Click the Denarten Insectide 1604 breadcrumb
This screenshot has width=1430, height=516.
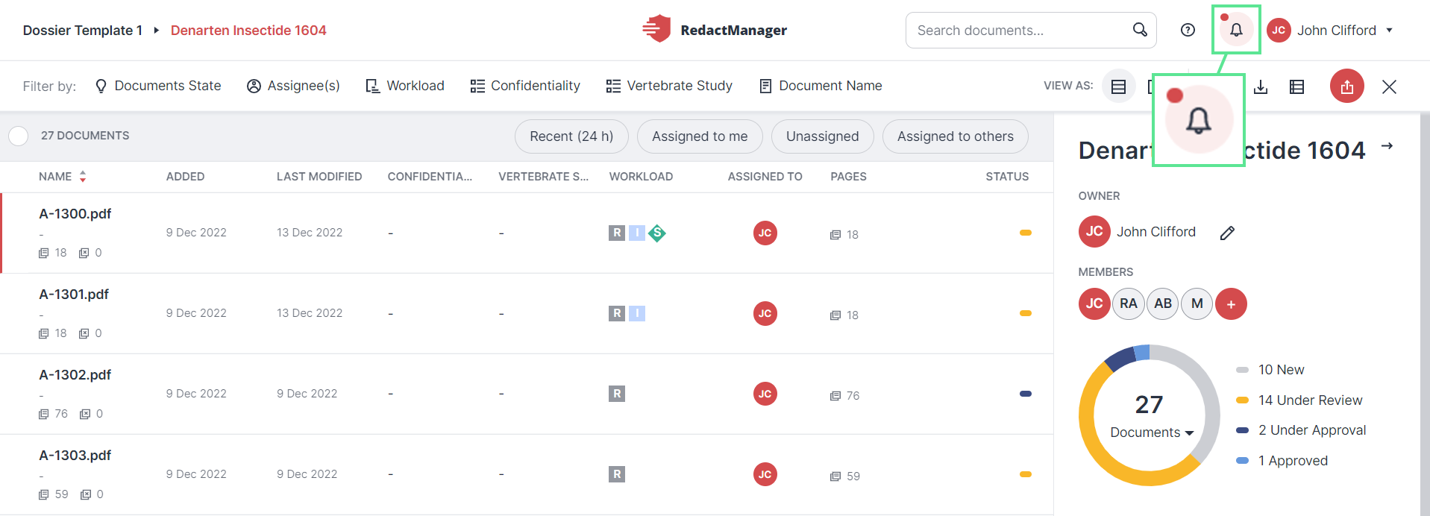tap(248, 31)
